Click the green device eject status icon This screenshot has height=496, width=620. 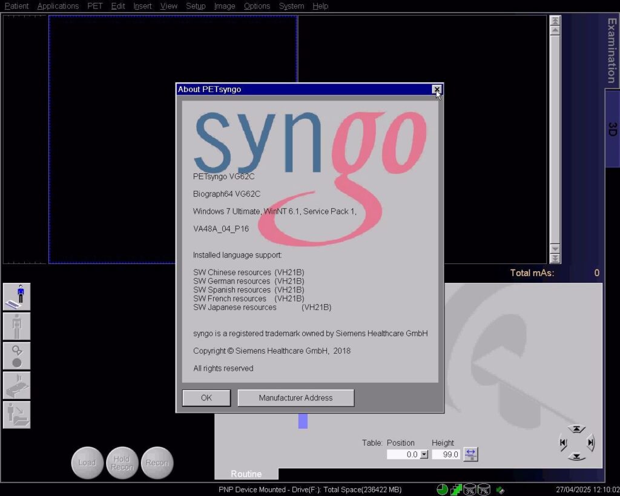[500, 490]
